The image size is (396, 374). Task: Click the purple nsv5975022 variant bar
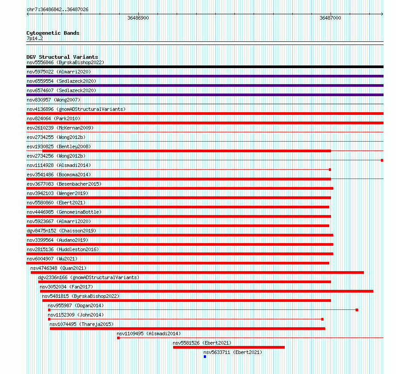205,76
